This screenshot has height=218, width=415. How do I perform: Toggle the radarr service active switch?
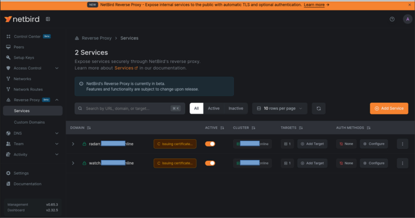[x=210, y=144]
